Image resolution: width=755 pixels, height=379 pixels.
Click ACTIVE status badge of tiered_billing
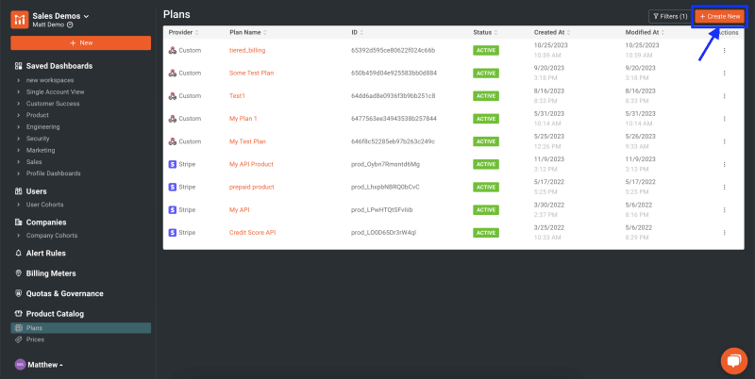[486, 51]
